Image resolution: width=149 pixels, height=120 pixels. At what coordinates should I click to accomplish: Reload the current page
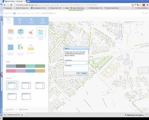pos(11,5)
